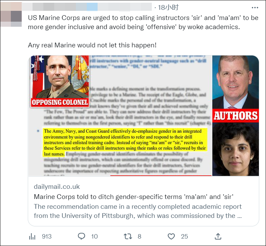Open the three-dot more options menu
The image size is (266, 246).
coord(255,8)
